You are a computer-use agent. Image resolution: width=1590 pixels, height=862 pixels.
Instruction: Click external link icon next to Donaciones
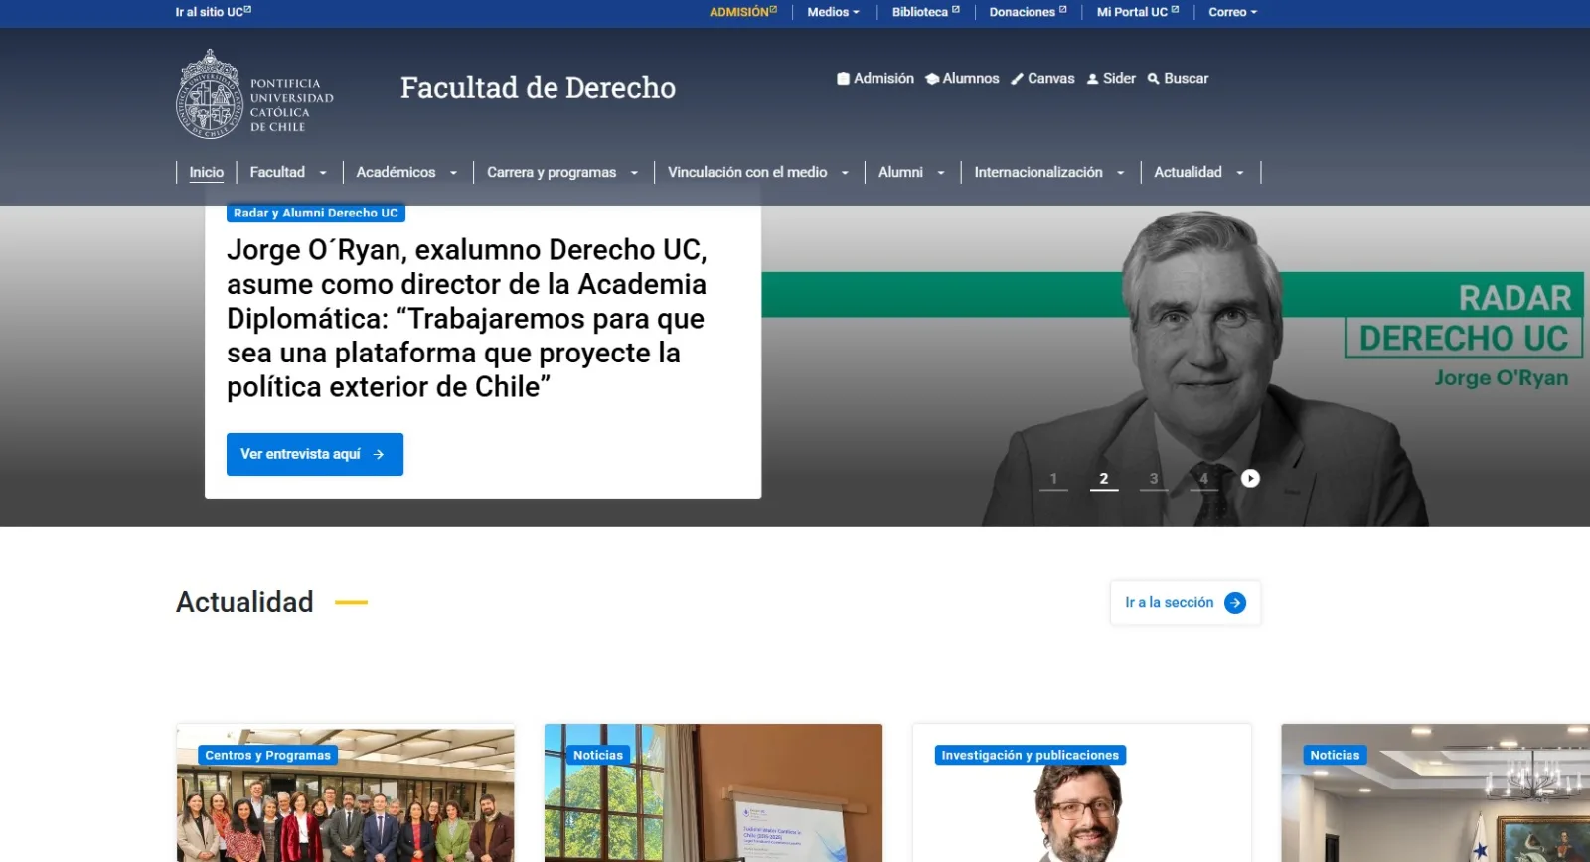coord(1063,10)
